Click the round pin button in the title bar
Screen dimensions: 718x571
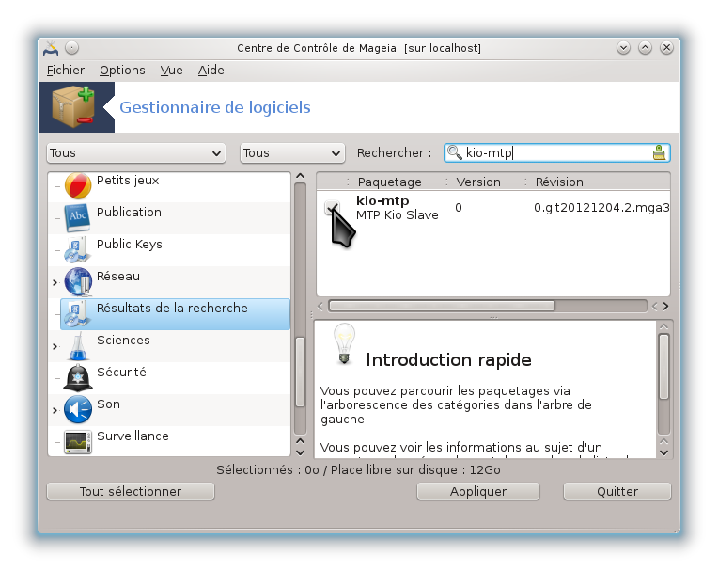coord(71,48)
